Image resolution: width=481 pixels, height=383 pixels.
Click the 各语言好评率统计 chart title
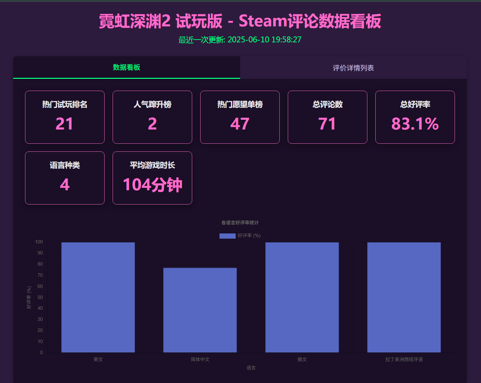pos(240,223)
